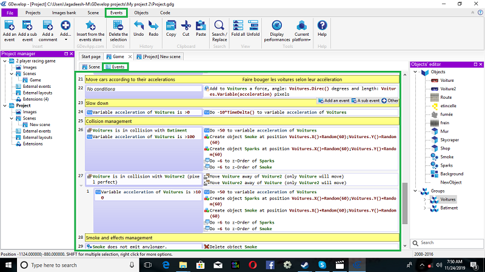Switch to the Start page tab

click(92, 56)
